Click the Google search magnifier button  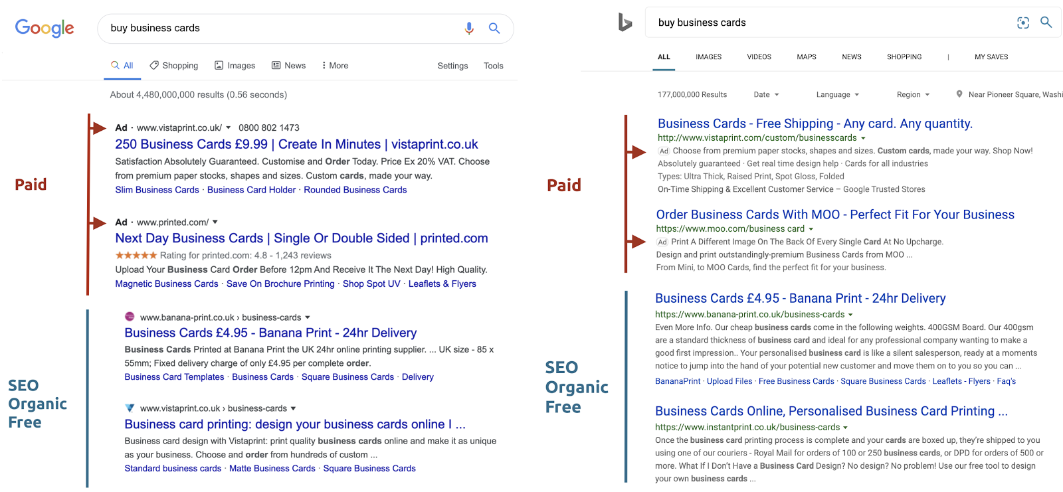(x=494, y=28)
